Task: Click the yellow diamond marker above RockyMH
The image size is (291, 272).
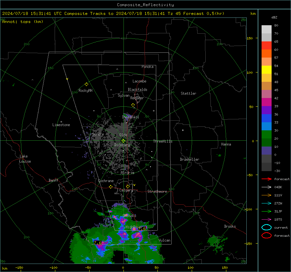Action: (86, 84)
